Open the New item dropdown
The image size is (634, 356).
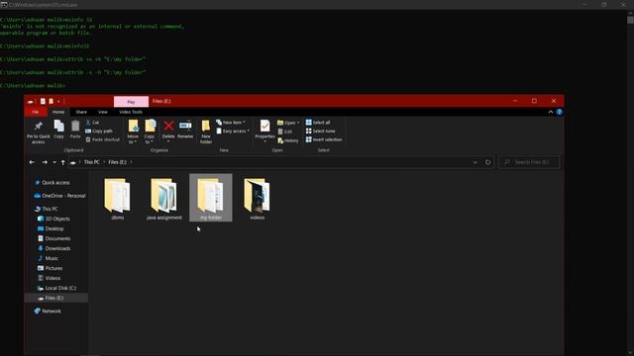pyautogui.click(x=231, y=123)
